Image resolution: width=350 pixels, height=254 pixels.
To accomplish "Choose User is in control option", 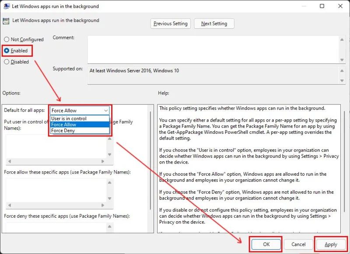I will (x=80, y=118).
